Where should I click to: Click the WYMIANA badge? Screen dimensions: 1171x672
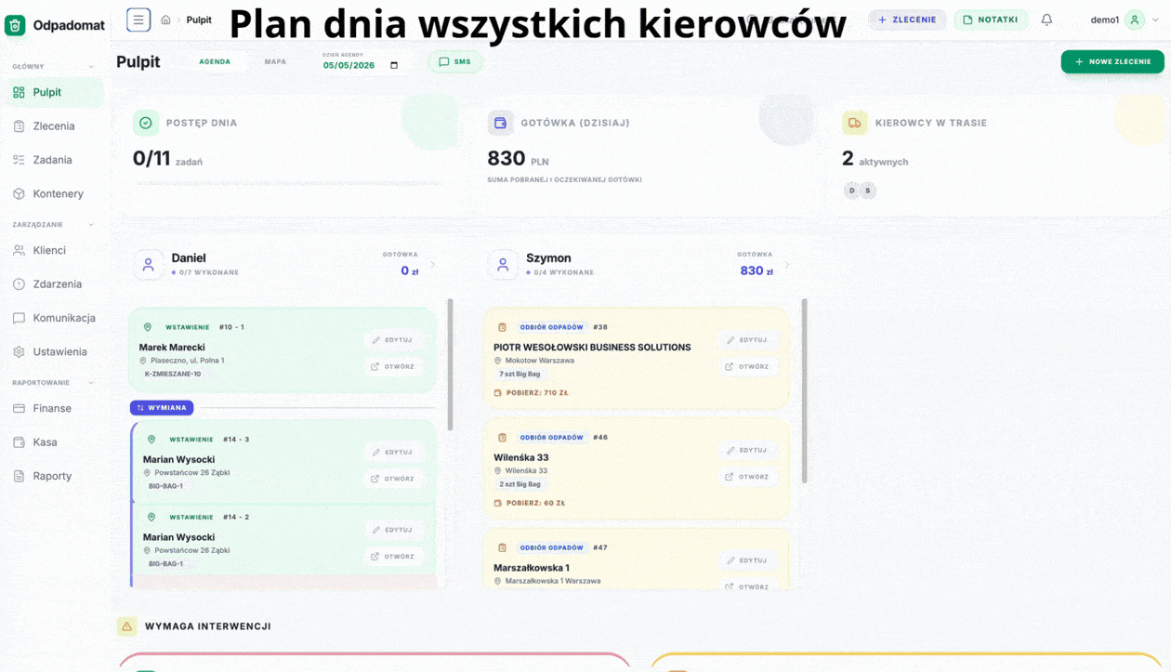click(162, 407)
